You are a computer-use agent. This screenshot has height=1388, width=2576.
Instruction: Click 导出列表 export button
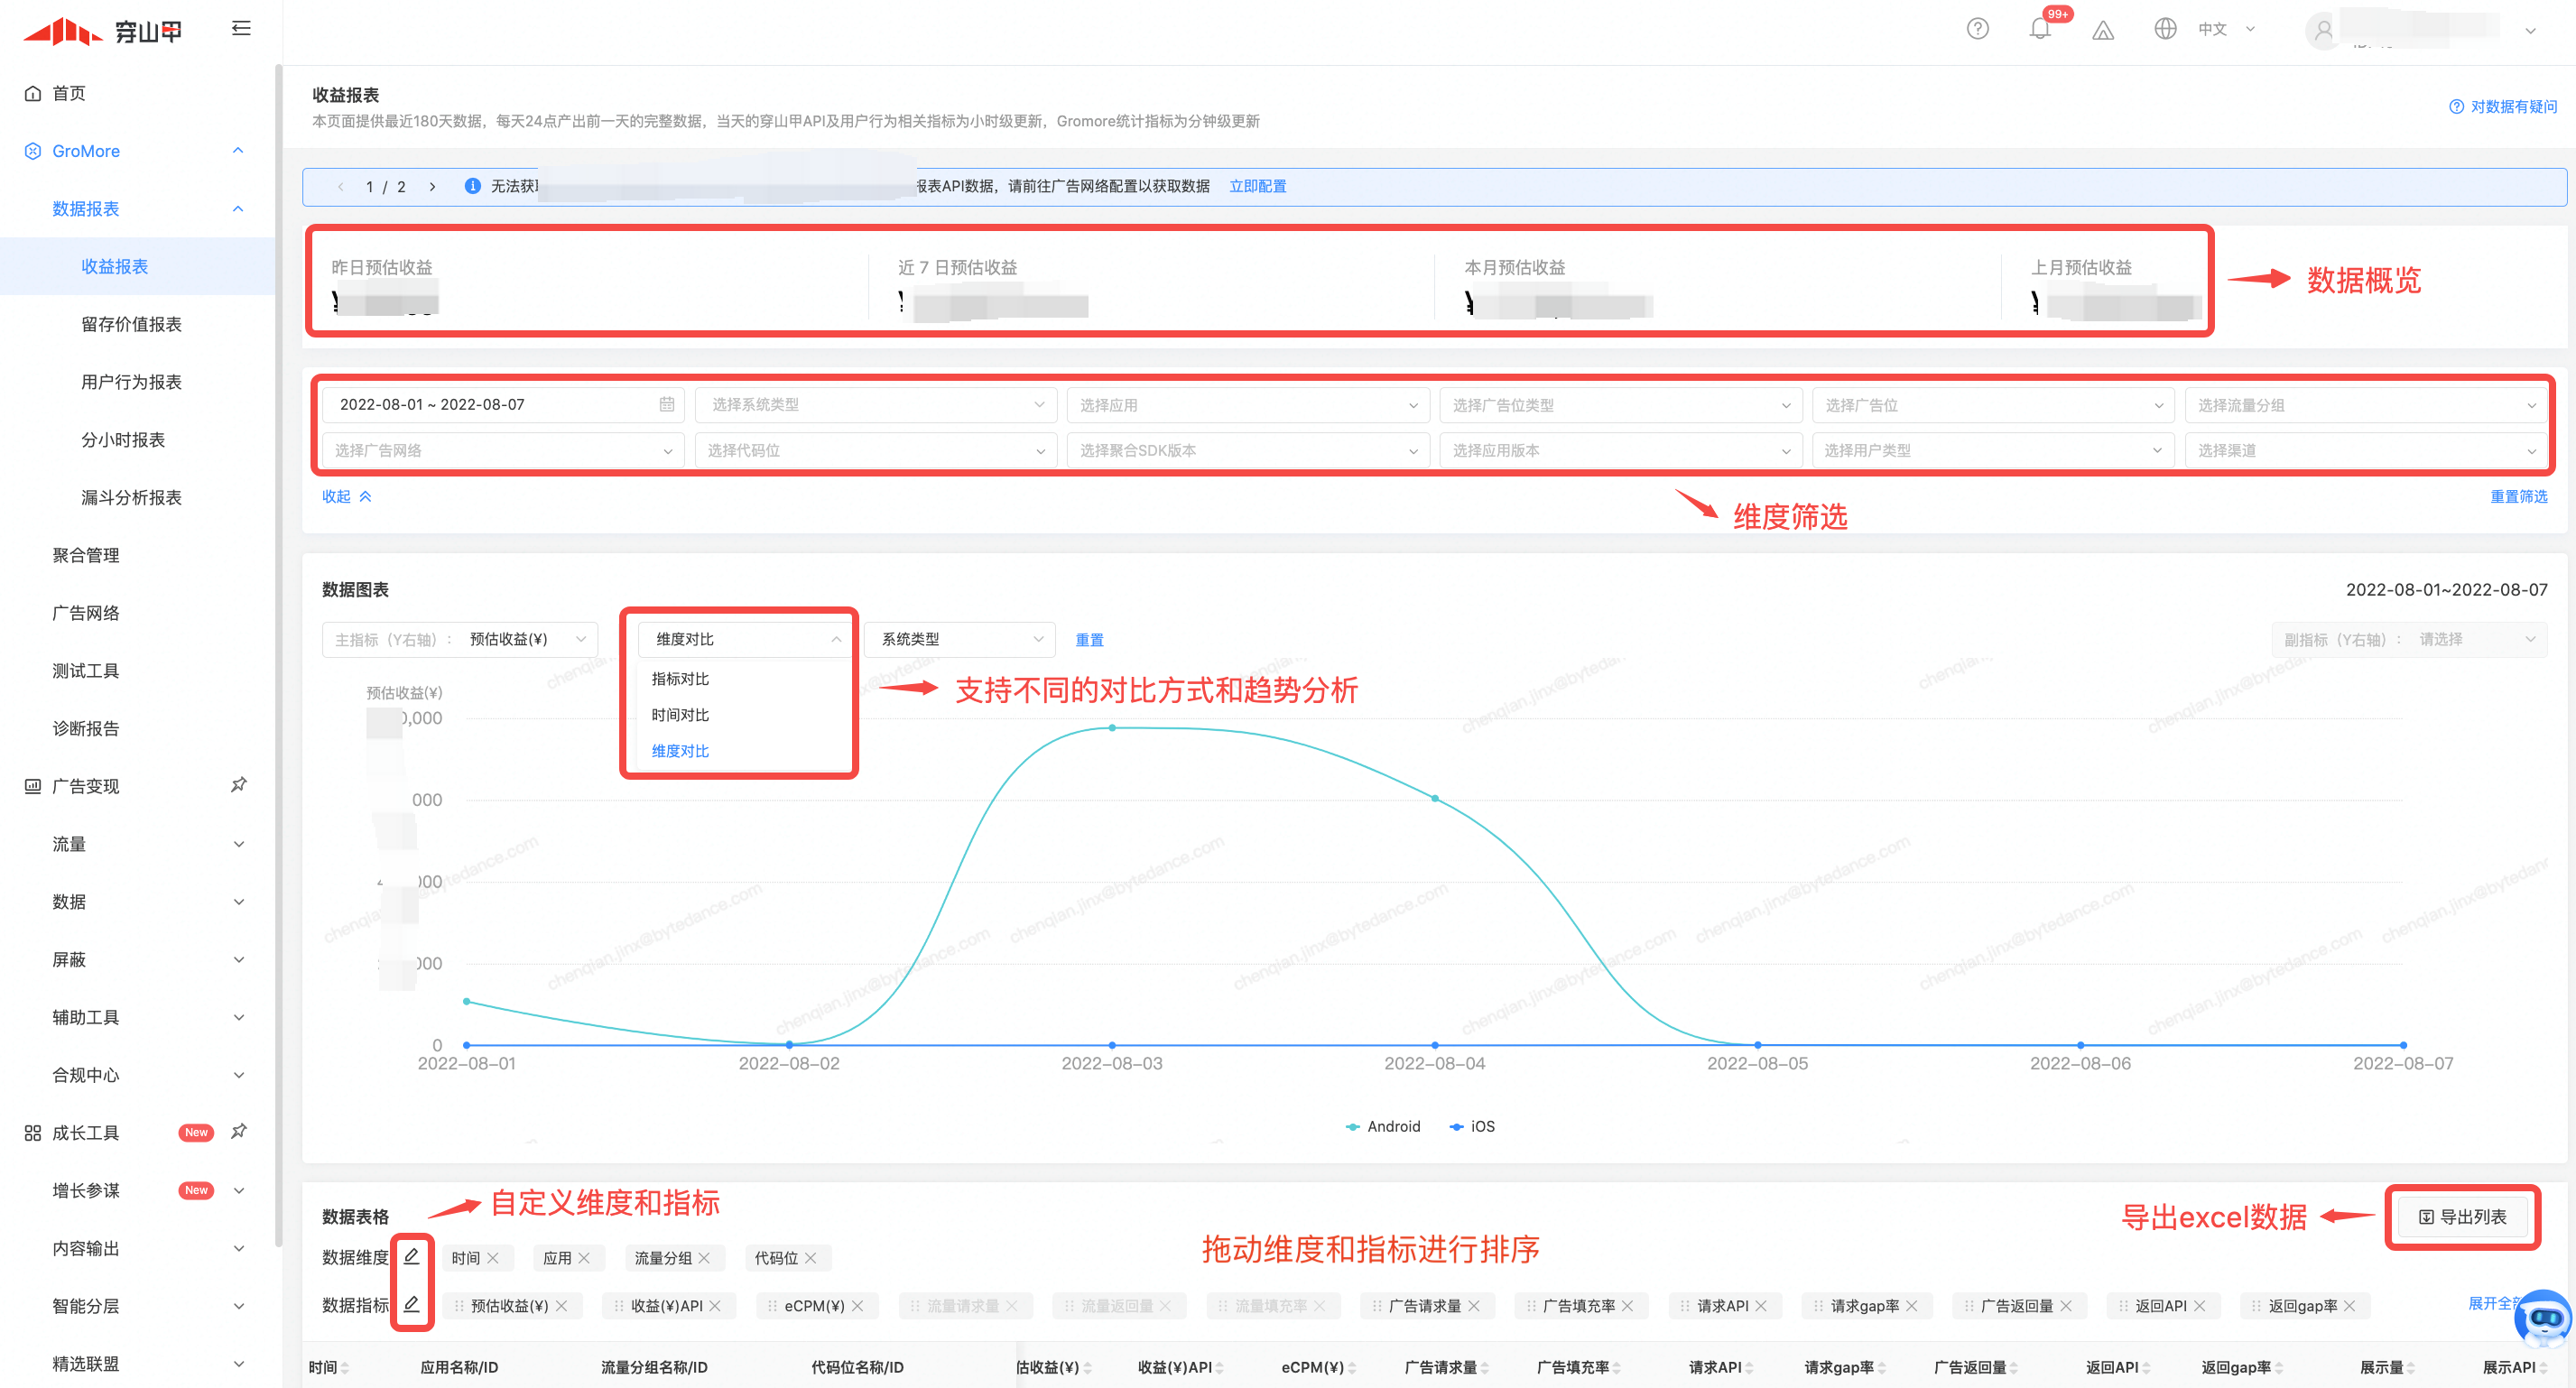tap(2462, 1216)
